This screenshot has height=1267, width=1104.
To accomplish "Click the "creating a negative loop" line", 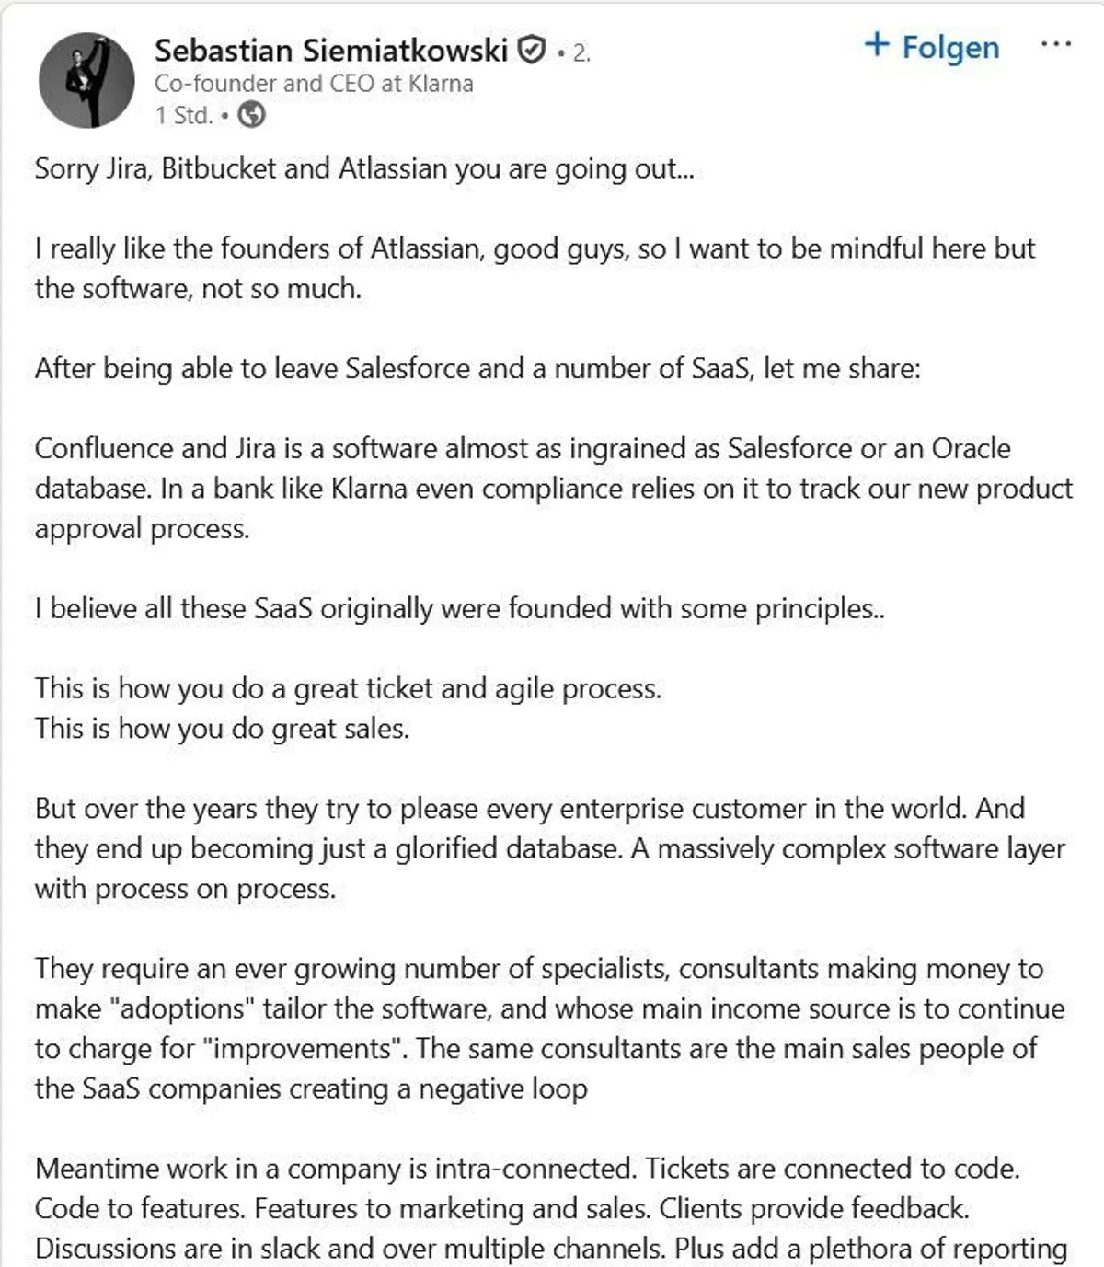I will click(x=311, y=1089).
